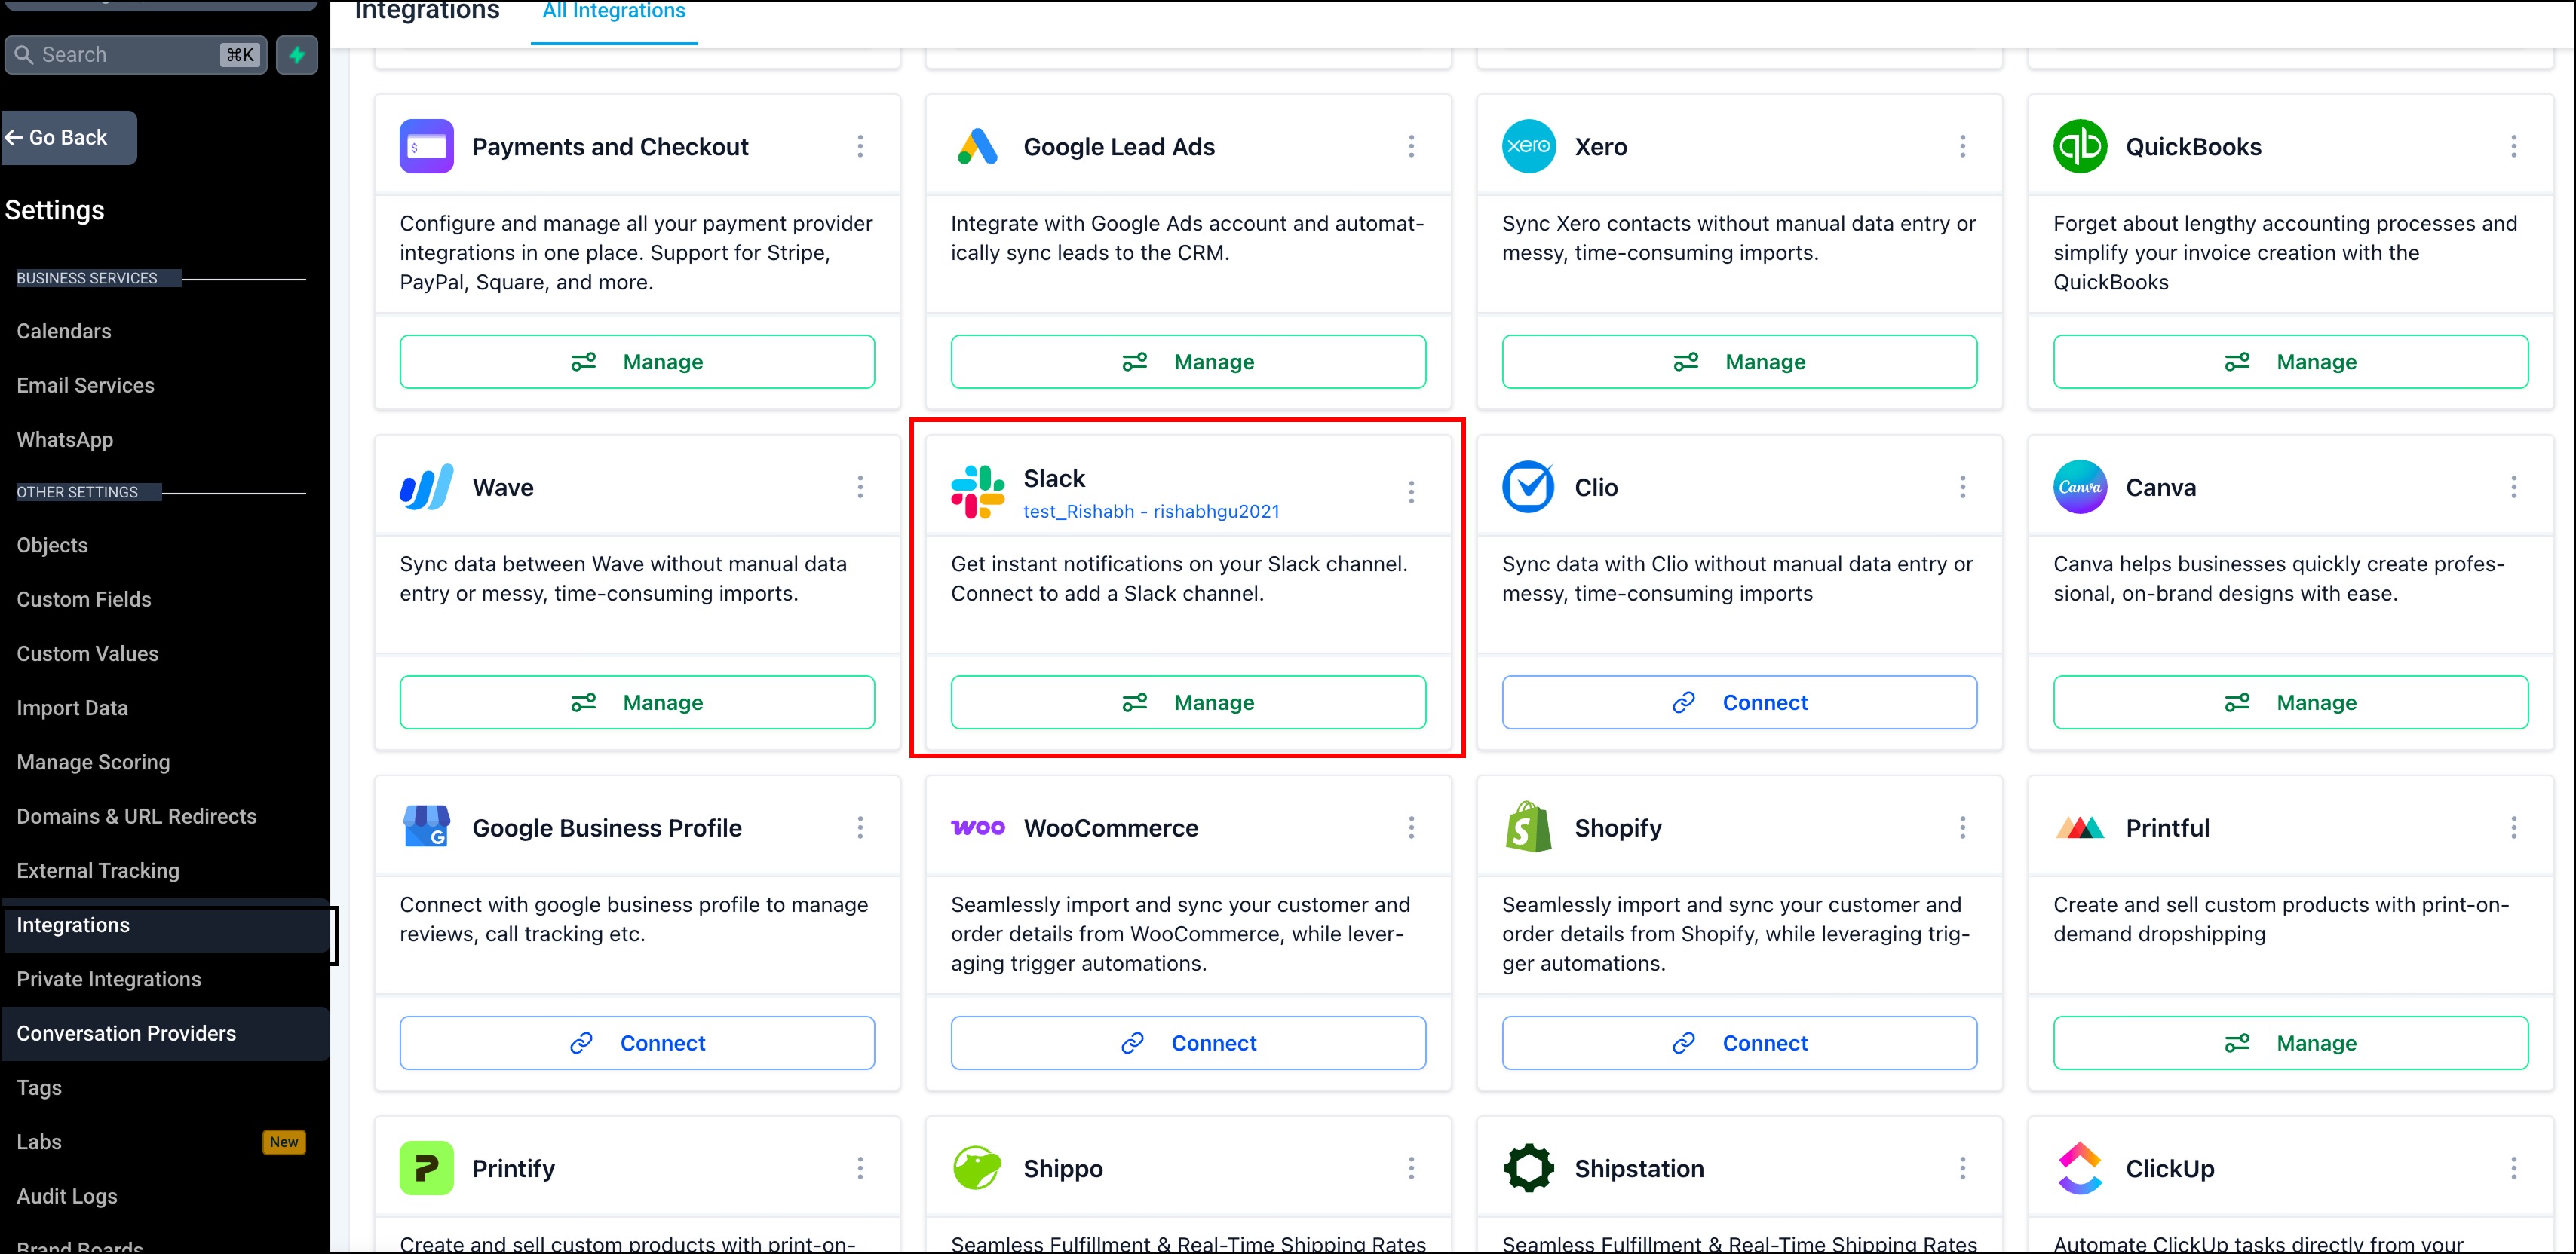Switch to the All Integrations tab

coord(614,12)
